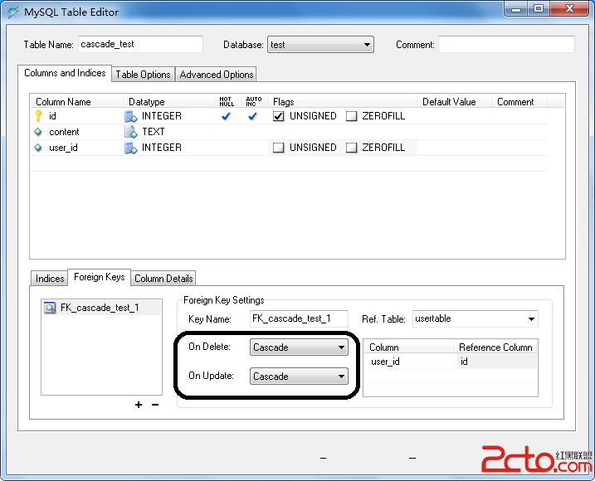Click the NOT NULL column header
This screenshot has width=595, height=481.
tap(227, 102)
